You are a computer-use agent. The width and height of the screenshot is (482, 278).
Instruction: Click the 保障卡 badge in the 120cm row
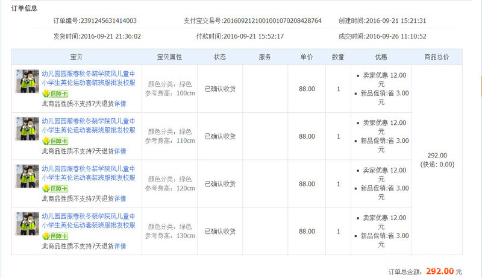(55, 189)
